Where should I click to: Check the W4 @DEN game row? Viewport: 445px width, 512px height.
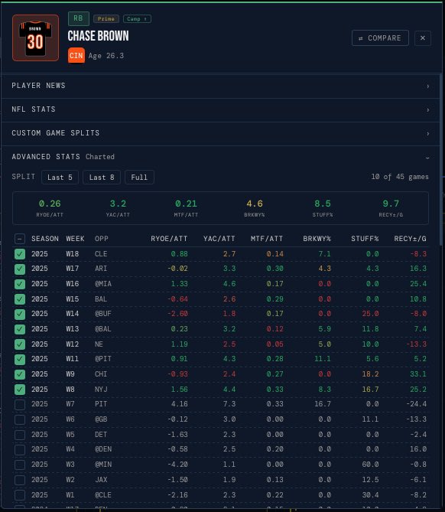point(20,449)
